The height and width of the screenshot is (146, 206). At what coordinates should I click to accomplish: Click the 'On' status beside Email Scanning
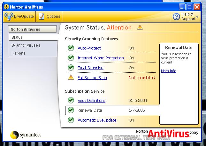pos(131,68)
